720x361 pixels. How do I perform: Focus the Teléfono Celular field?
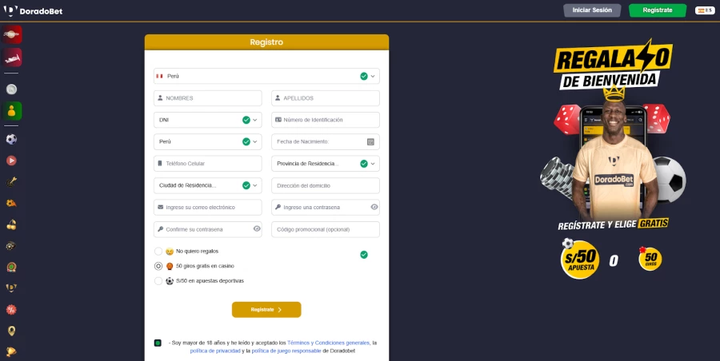tap(208, 164)
